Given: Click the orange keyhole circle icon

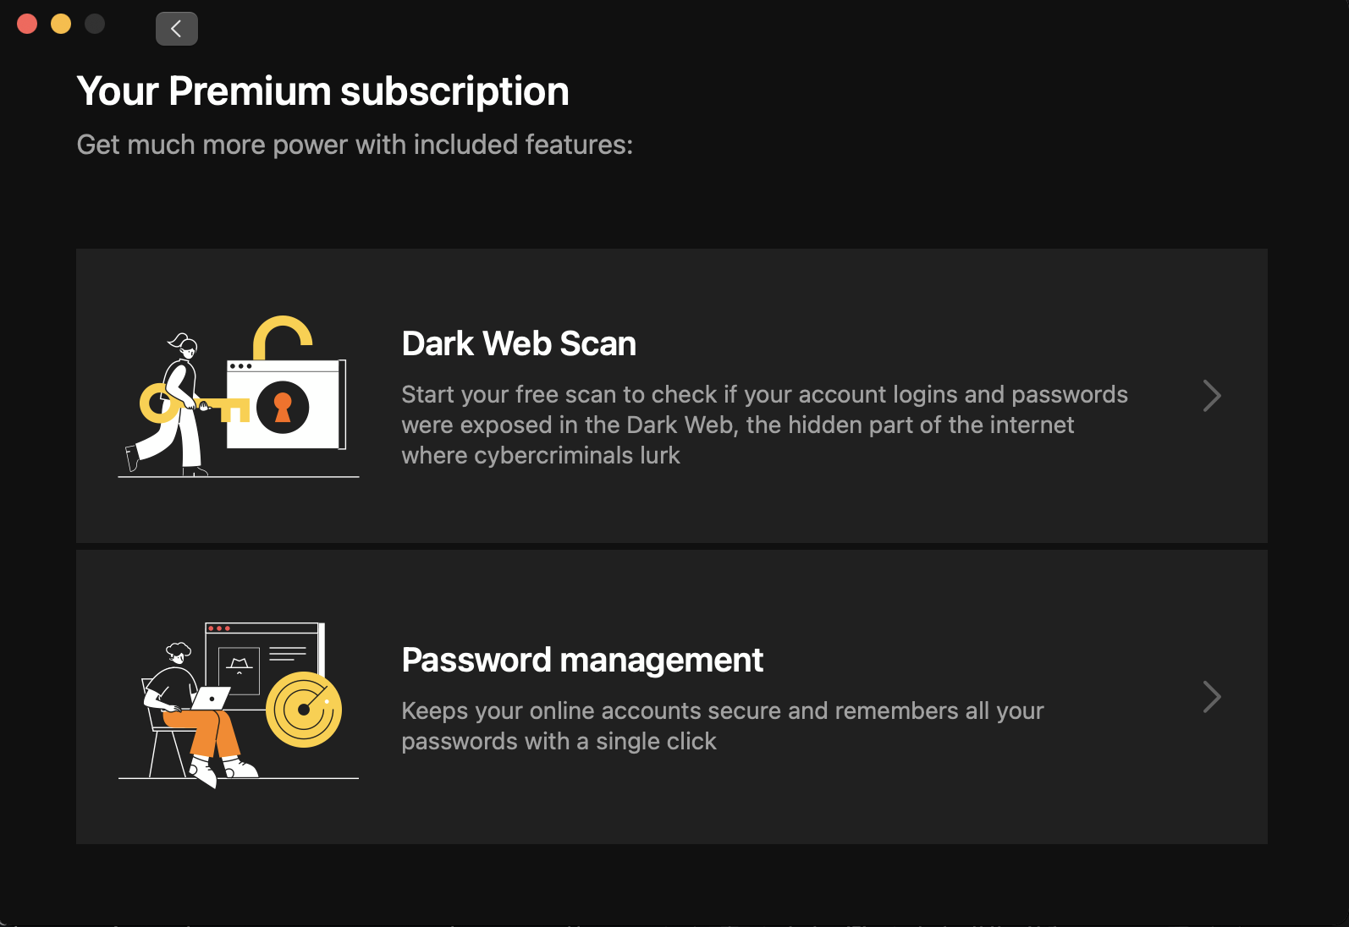Looking at the screenshot, I should point(283,407).
